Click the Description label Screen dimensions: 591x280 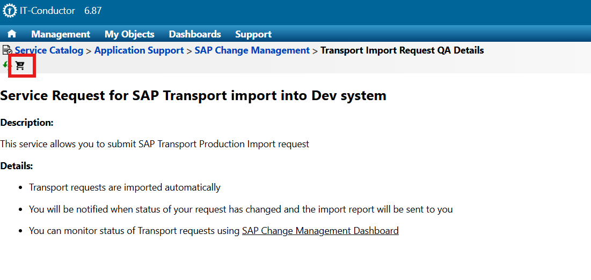pyautogui.click(x=27, y=123)
